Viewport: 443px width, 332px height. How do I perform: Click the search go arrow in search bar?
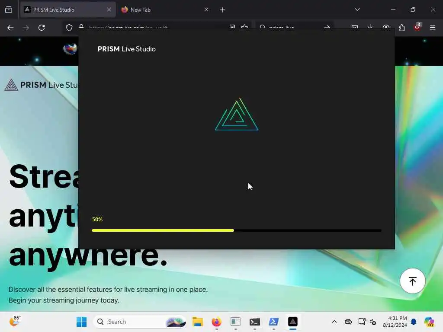click(x=327, y=27)
